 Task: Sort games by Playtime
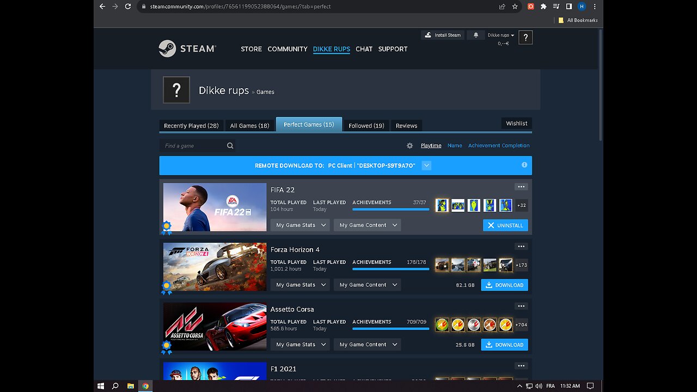pos(431,145)
